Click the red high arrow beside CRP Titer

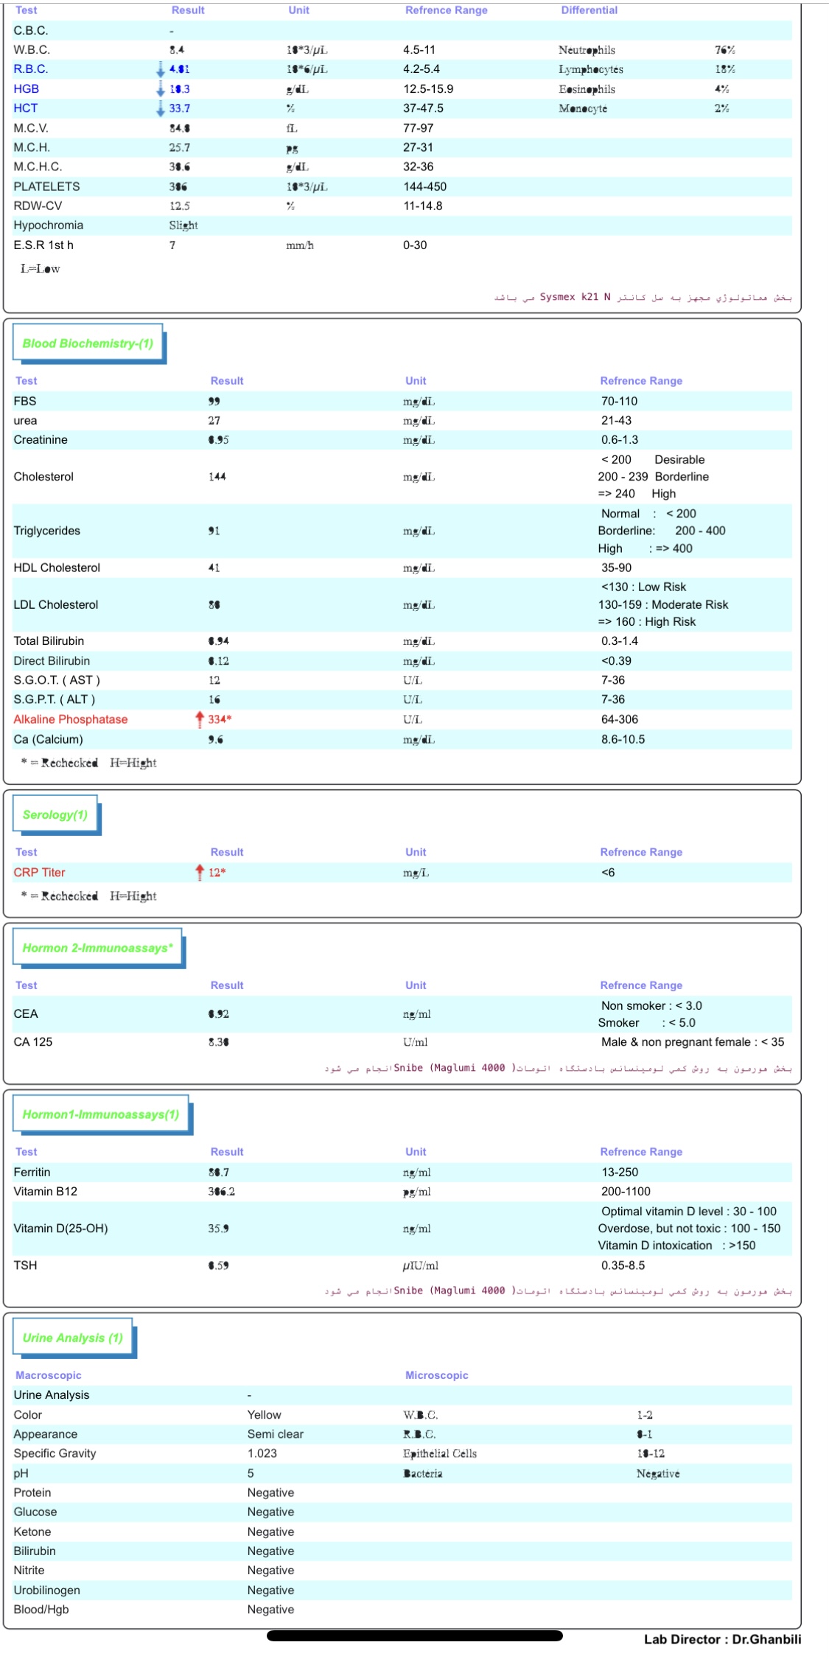click(x=199, y=873)
